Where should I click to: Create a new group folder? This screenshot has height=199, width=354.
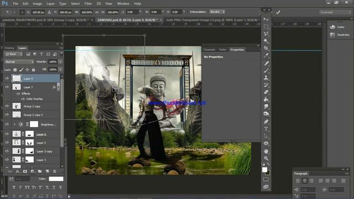pyautogui.click(x=40, y=171)
